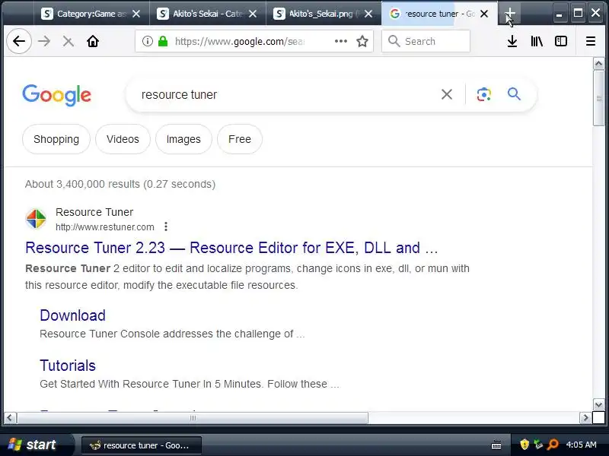Bookmark this page with the star

[x=362, y=41]
